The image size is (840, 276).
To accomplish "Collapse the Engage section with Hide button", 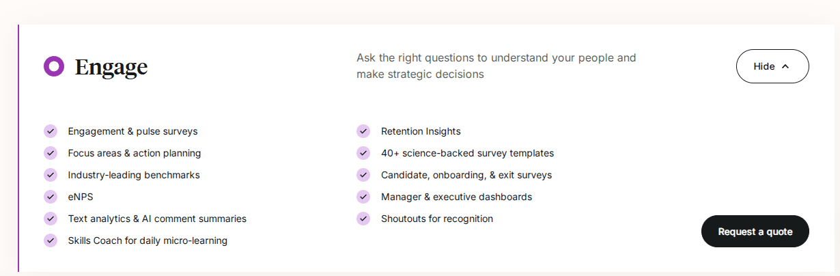I will [x=772, y=66].
